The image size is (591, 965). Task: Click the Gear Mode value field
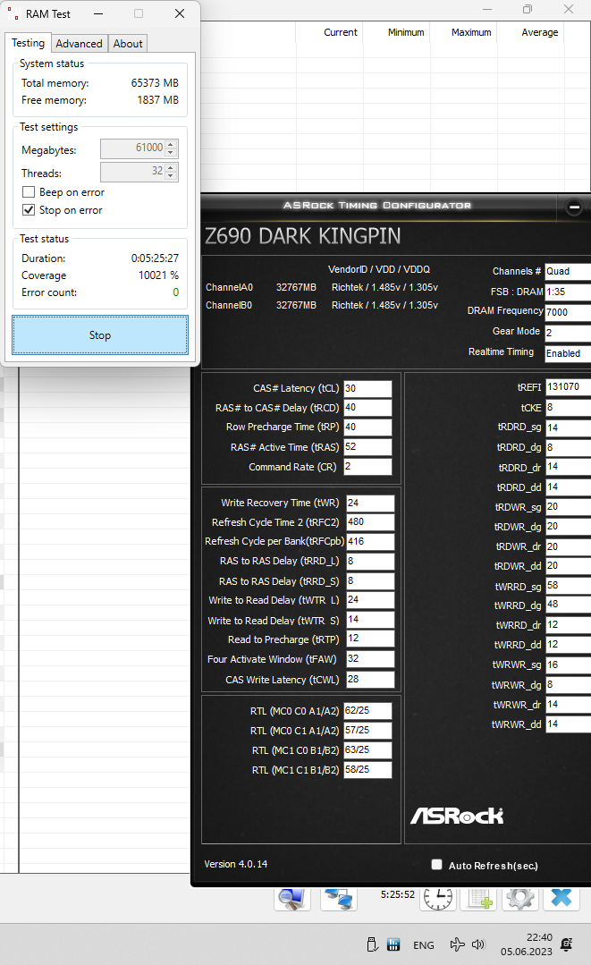pos(568,333)
